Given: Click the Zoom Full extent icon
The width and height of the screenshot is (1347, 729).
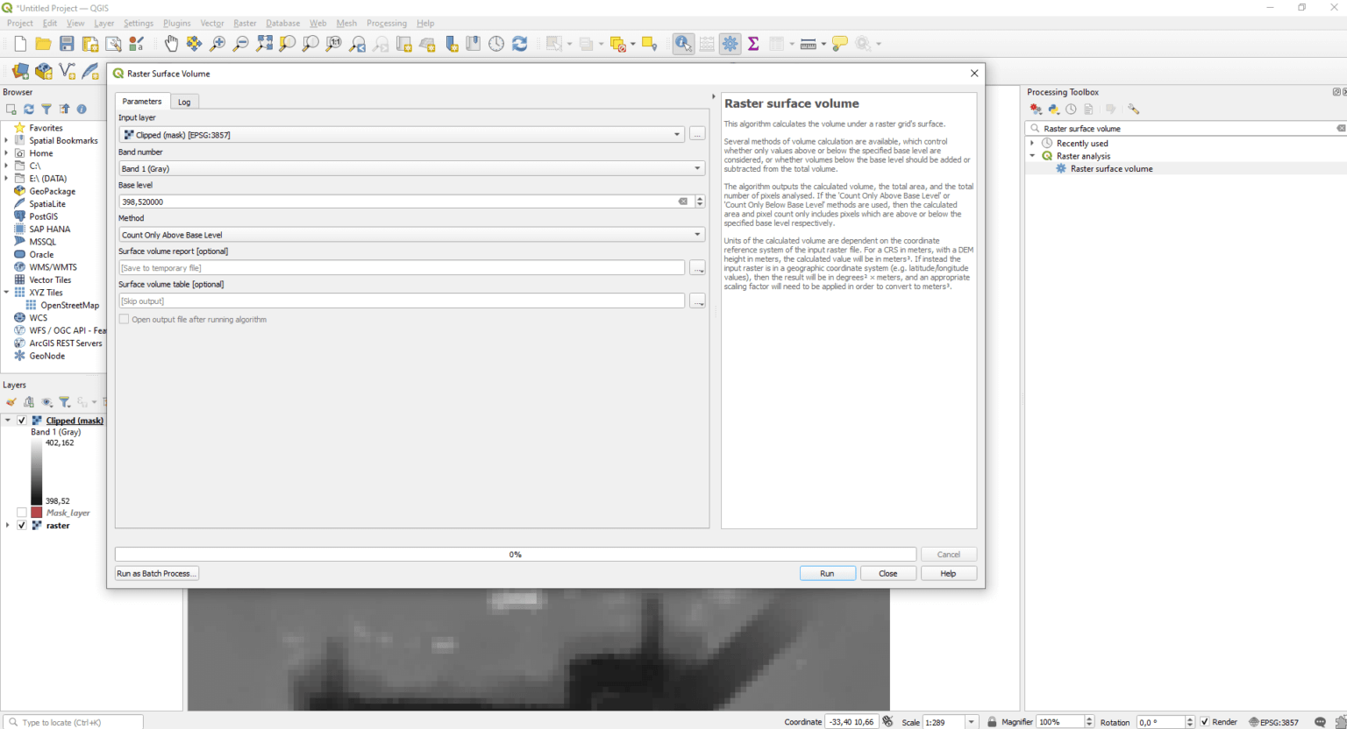Looking at the screenshot, I should pyautogui.click(x=264, y=44).
